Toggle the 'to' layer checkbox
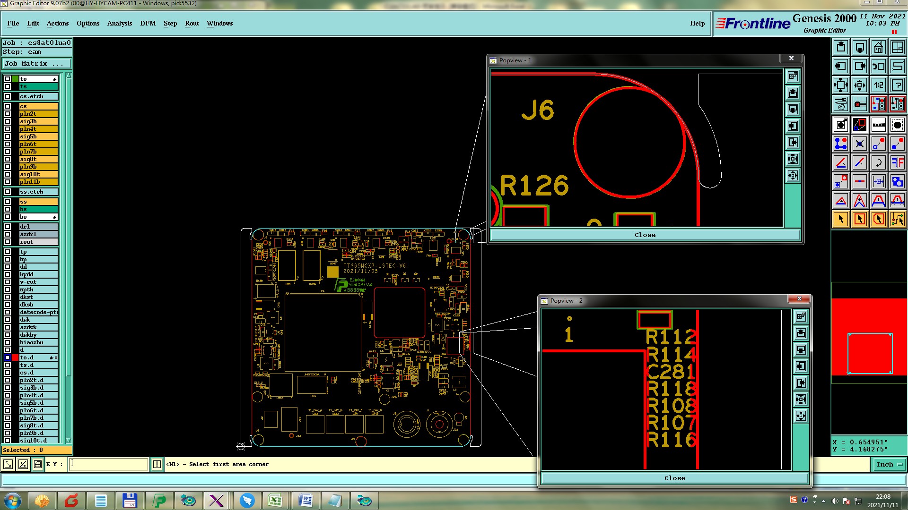The image size is (908, 510). tap(8, 79)
